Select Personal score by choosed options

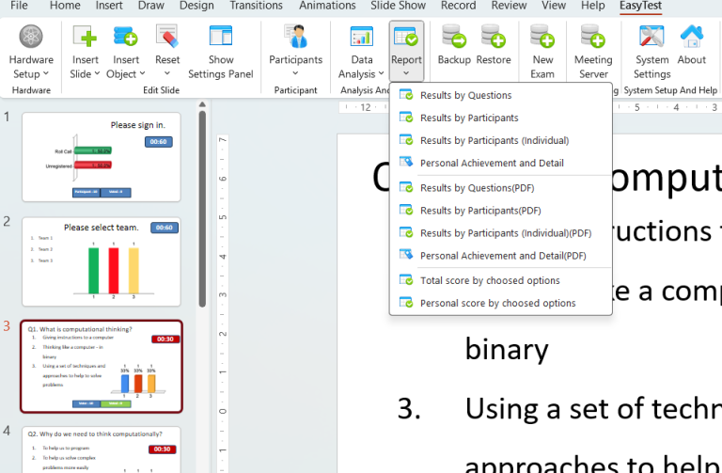(500, 303)
